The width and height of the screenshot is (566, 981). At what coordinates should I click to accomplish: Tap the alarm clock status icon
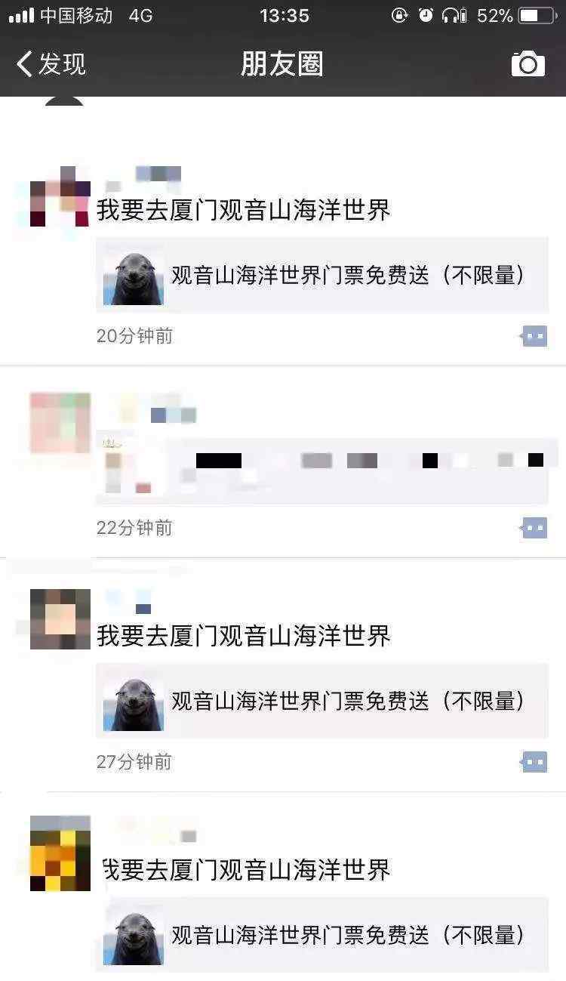point(426,15)
